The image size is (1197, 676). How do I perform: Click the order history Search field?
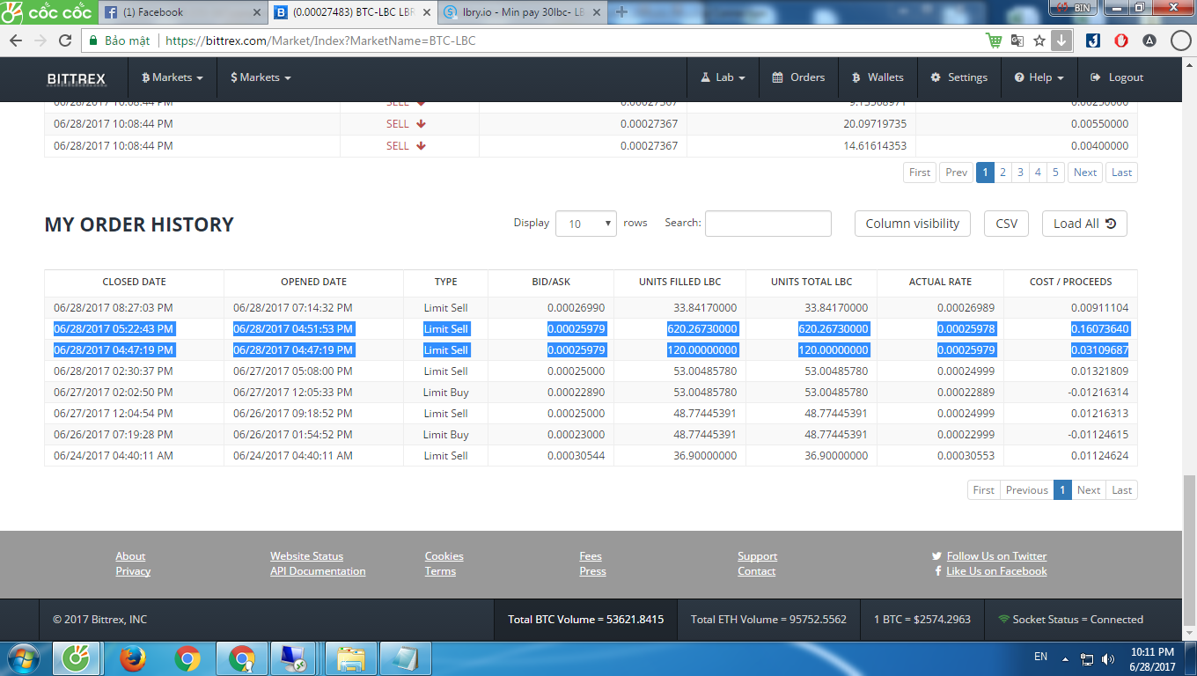[x=767, y=224]
